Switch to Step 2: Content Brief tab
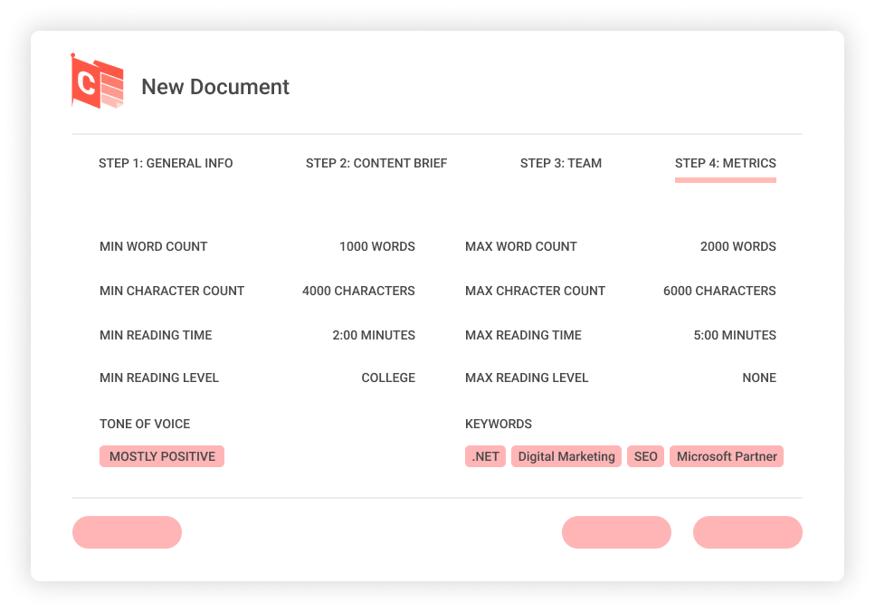This screenshot has width=875, height=612. point(376,164)
